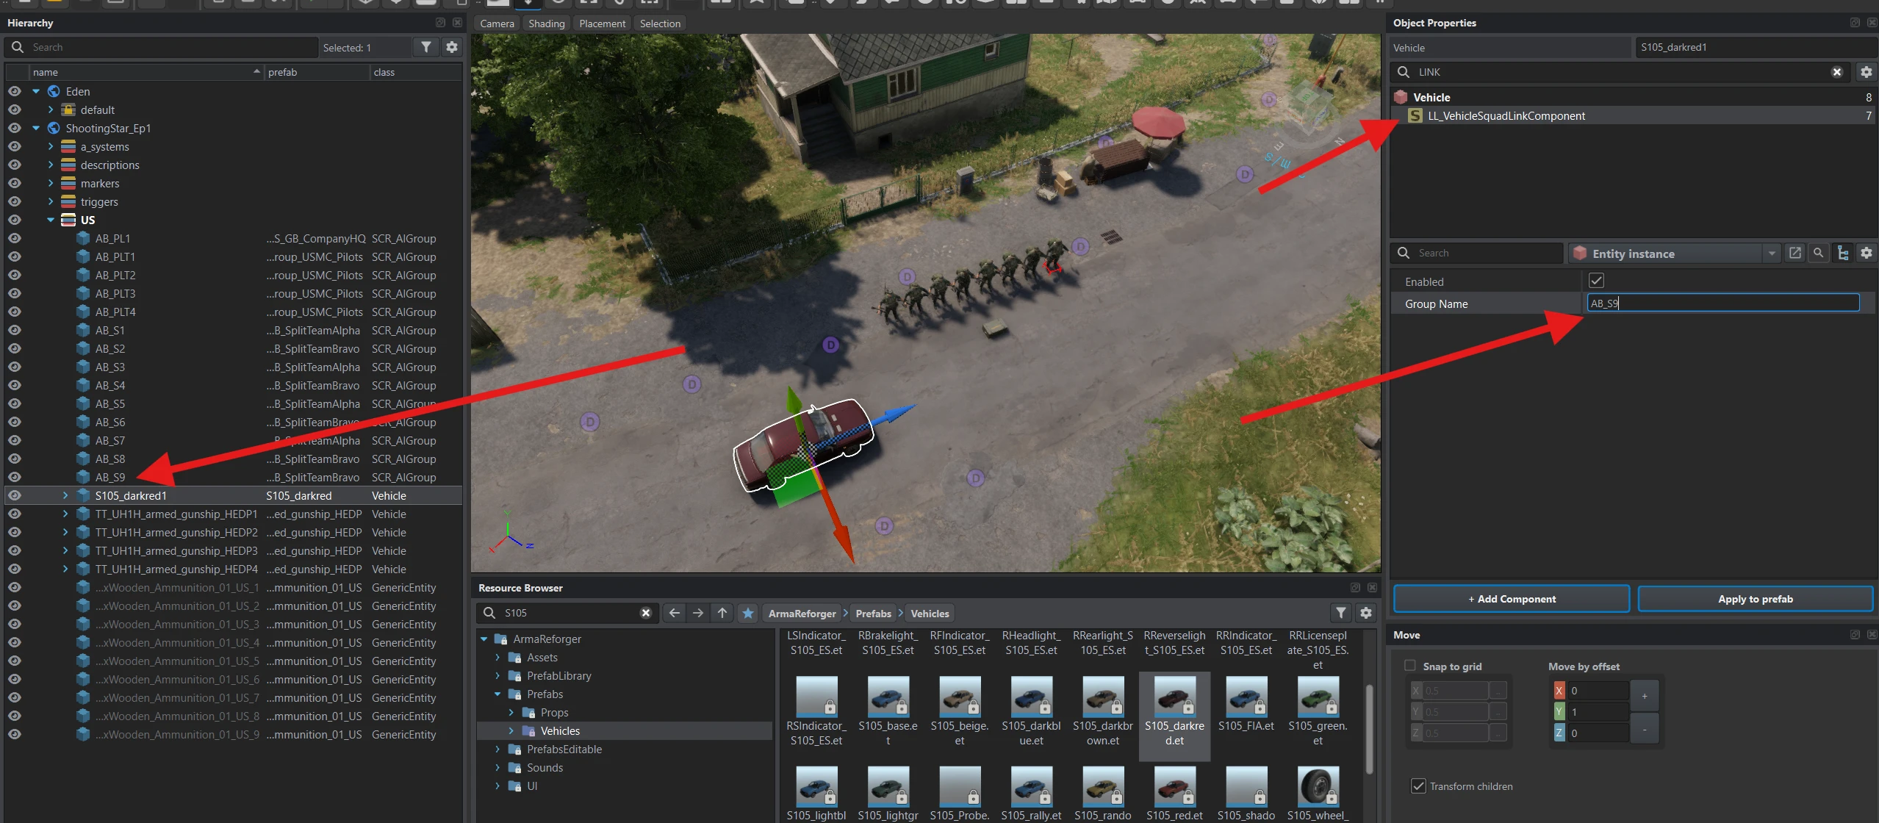Viewport: 1879px width, 823px height.
Task: Float the Resource Browser panel
Action: click(x=1355, y=588)
